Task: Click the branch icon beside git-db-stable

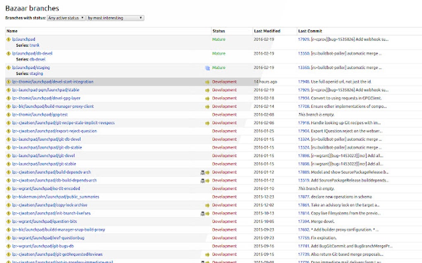Action: (8, 148)
